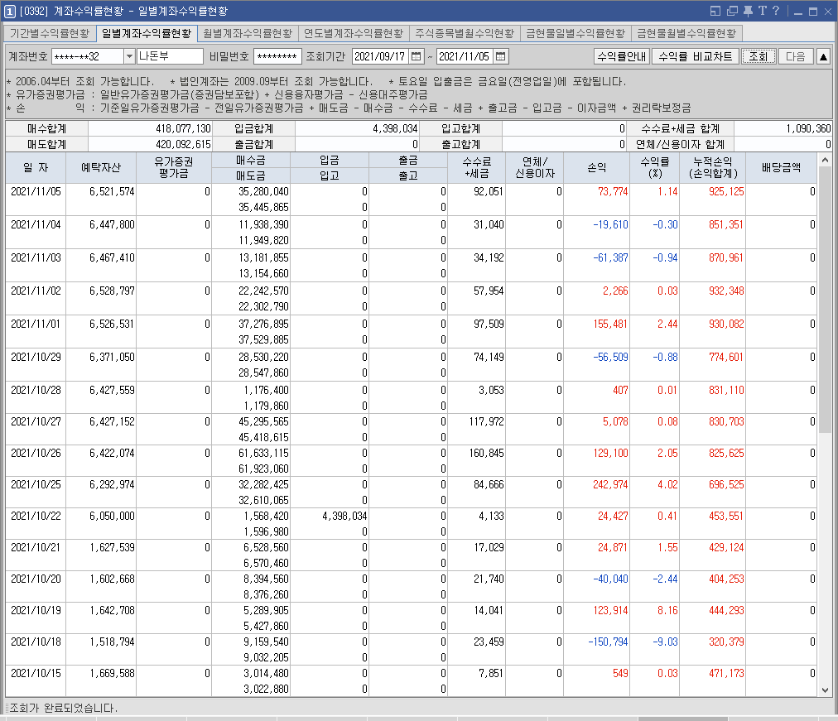Click the table scrollbar down arrow
Viewport: 838px width, 721px height.
[825, 690]
